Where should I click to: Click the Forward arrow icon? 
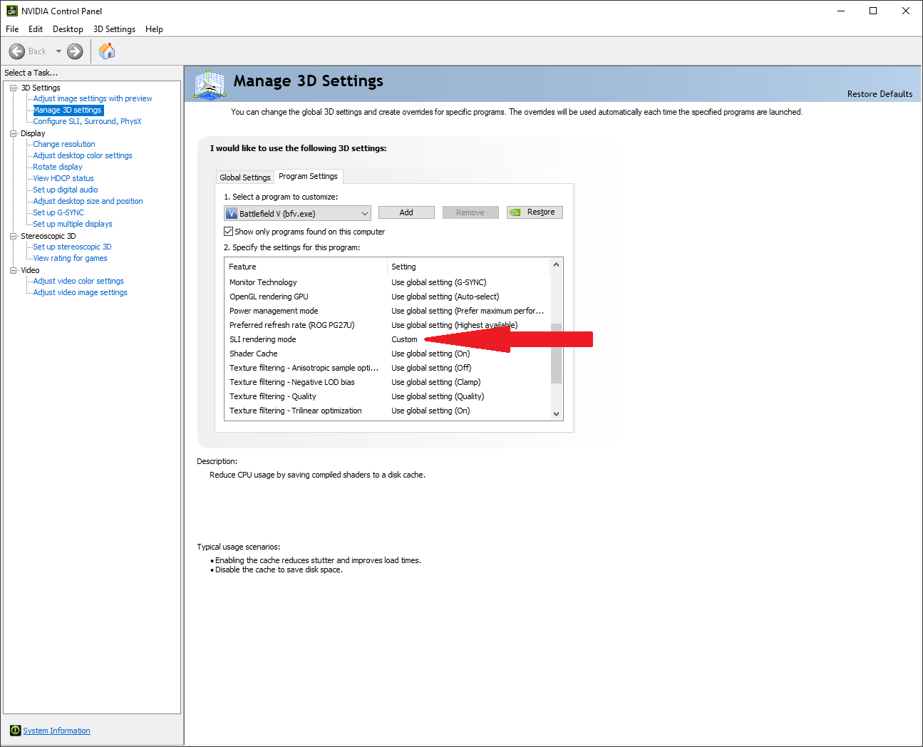[x=75, y=51]
